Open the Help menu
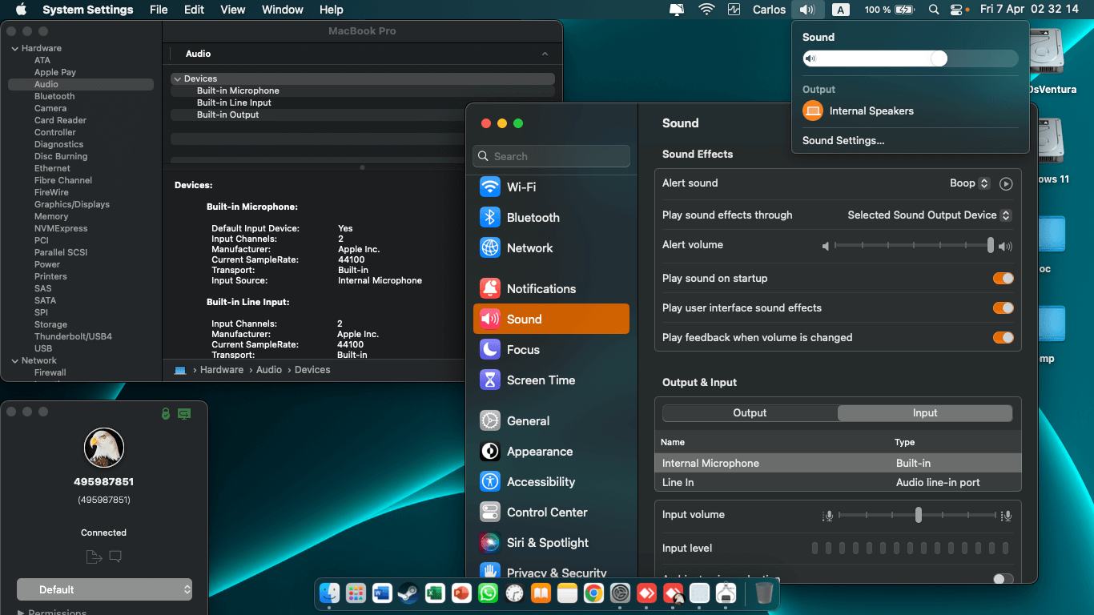This screenshot has height=615, width=1094. (332, 10)
